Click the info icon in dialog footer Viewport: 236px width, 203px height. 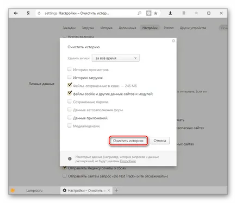[70, 158]
